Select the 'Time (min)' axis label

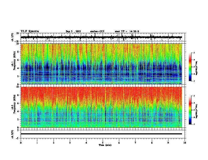(105, 145)
